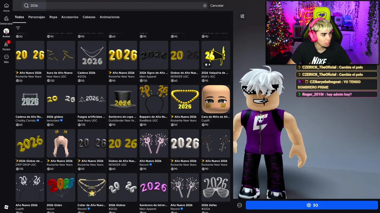The image size is (380, 213).
Task: Open creator DuckXander New Year link
Action: click(x=122, y=121)
